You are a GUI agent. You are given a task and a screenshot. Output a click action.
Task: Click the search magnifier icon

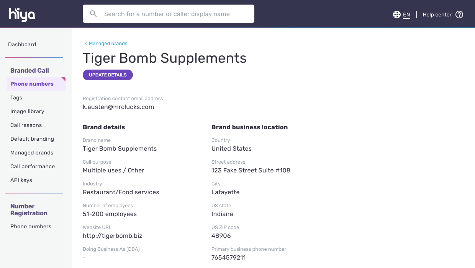pyautogui.click(x=93, y=14)
